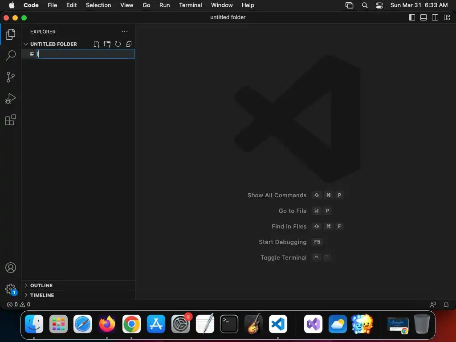Open the Accounts menu icon
Image resolution: width=456 pixels, height=342 pixels.
click(11, 268)
